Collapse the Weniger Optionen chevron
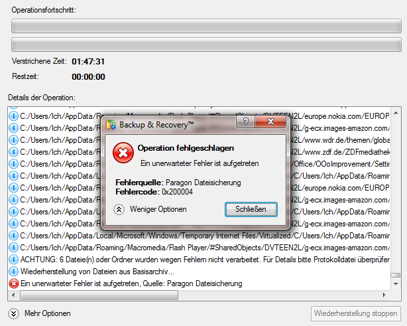 pos(119,209)
